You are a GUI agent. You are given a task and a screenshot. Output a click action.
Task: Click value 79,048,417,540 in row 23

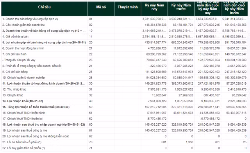click(156, 60)
